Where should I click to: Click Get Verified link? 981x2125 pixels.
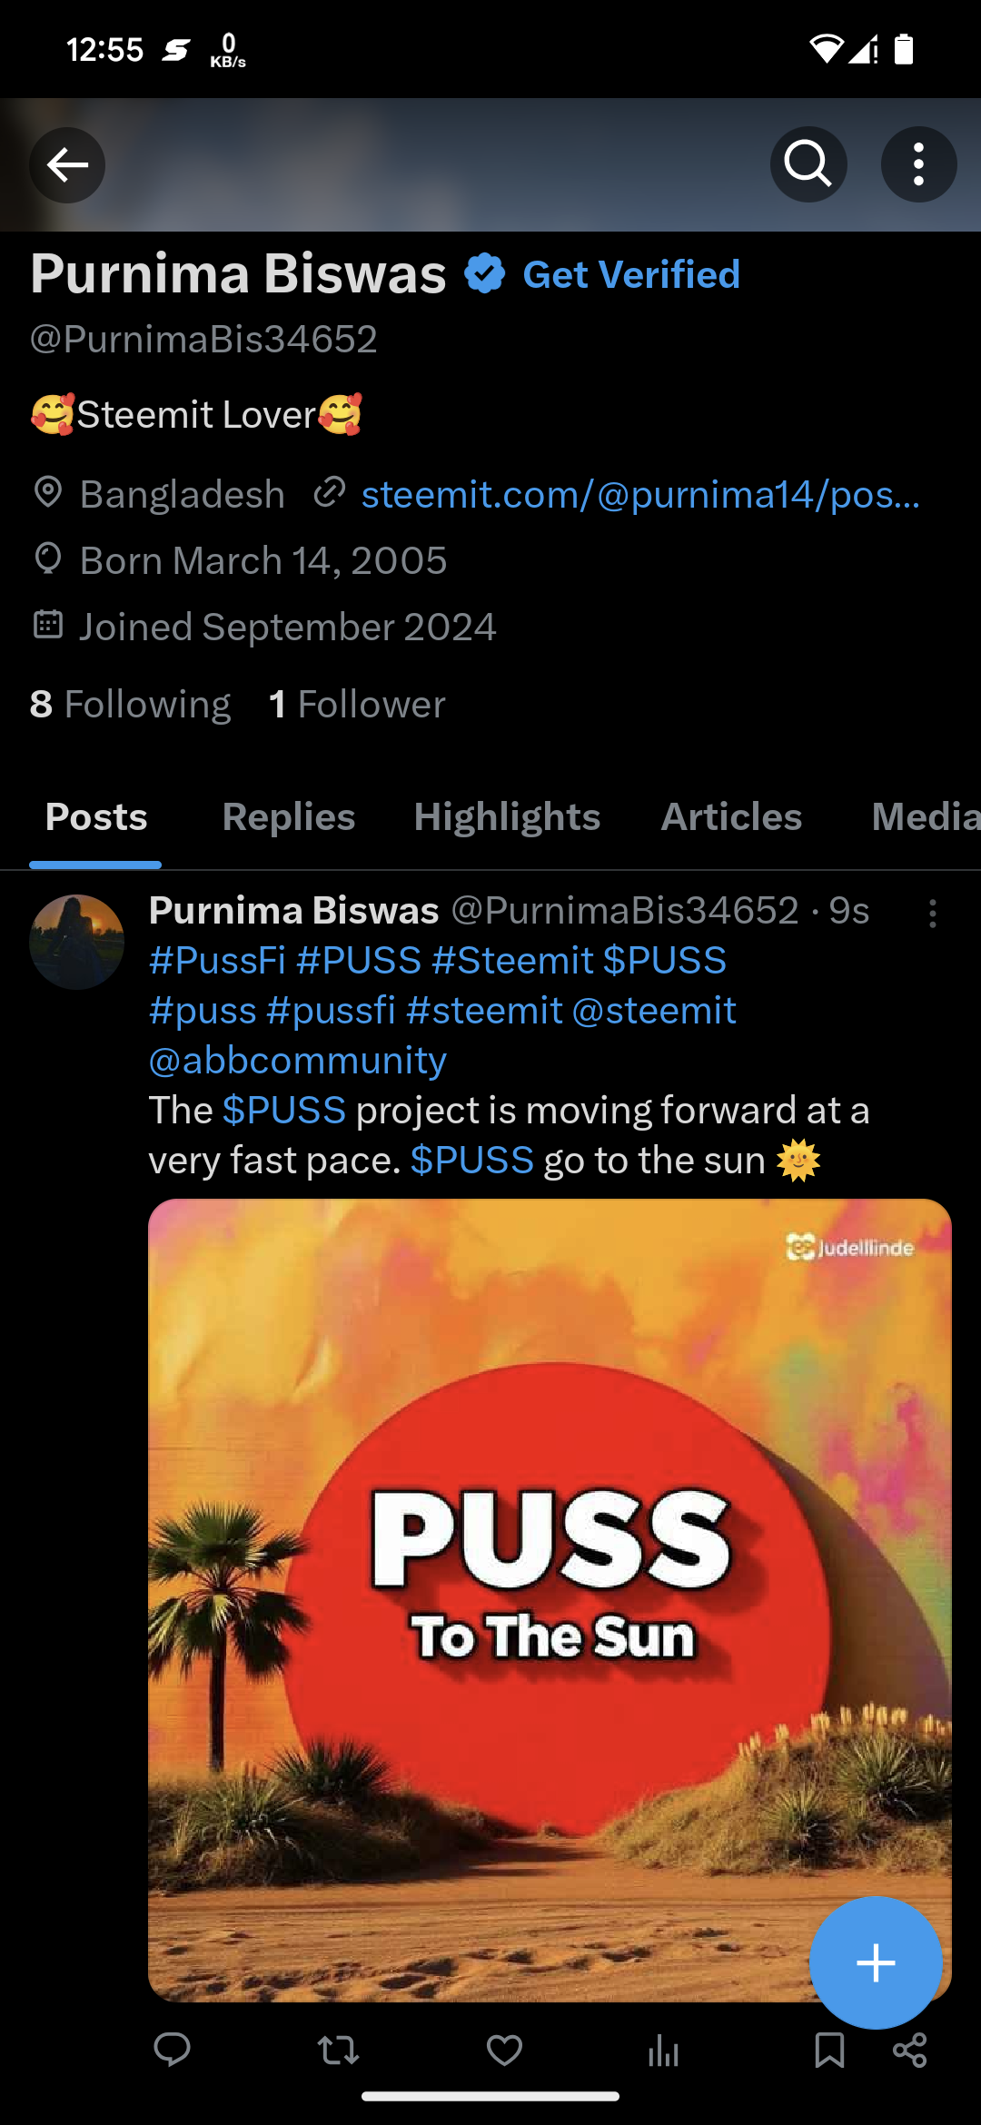631,274
